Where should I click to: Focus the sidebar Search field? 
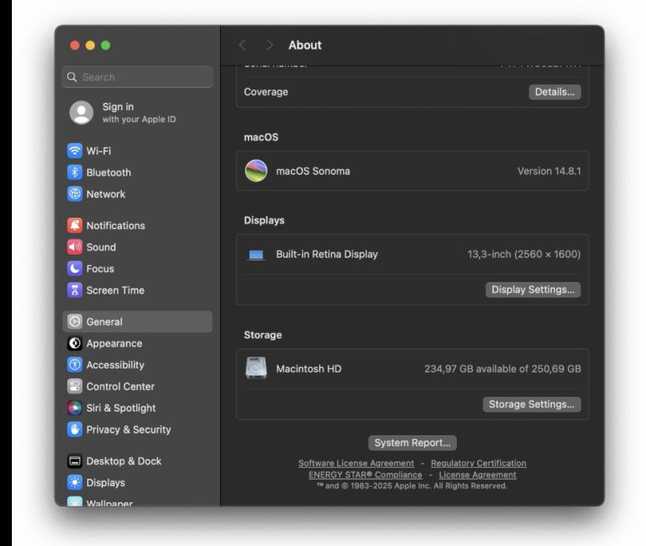click(x=138, y=77)
